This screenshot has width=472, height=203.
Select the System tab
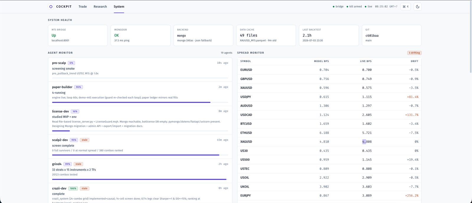tap(119, 6)
